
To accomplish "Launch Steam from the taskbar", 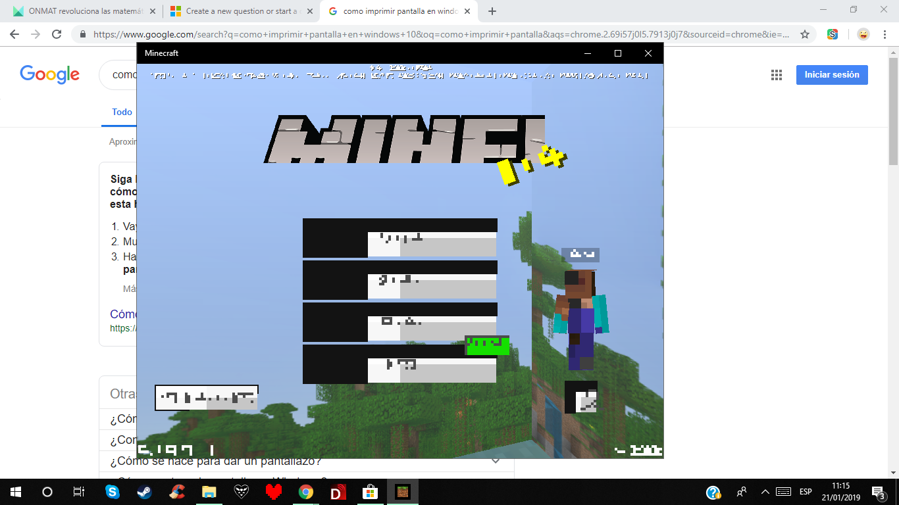I will click(x=144, y=492).
